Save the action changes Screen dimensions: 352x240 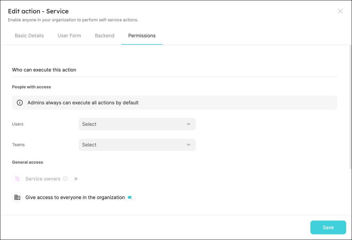(328, 227)
